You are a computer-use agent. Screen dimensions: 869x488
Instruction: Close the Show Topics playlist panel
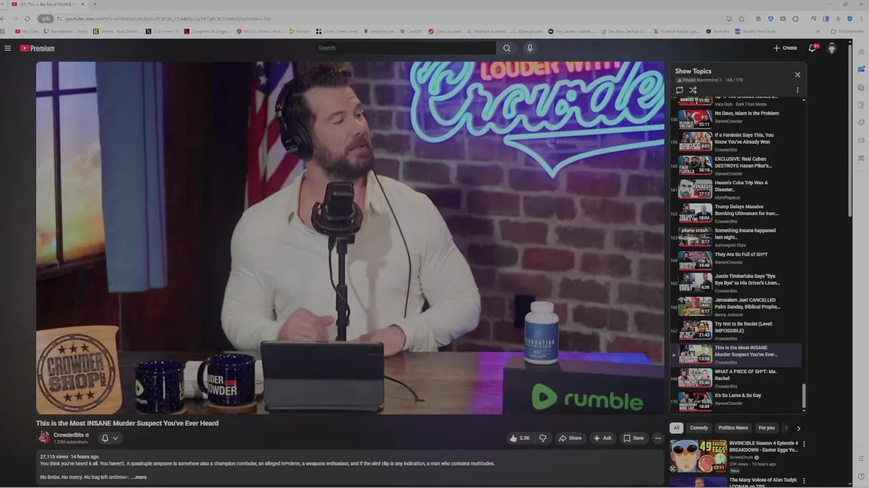798,75
